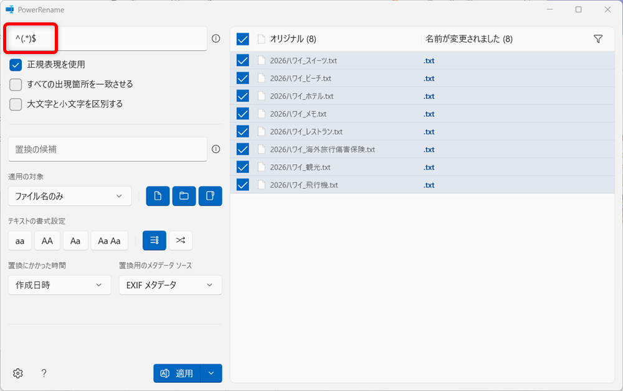Select the lowercase aa formatting button
The height and width of the screenshot is (391, 623).
pyautogui.click(x=19, y=240)
